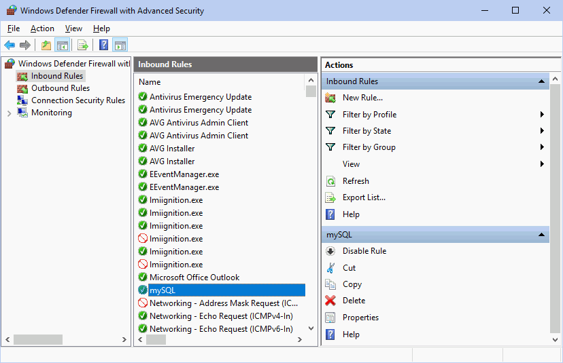The height and width of the screenshot is (363, 563).
Task: Open Filter by Profile submenu arrow
Action: coord(542,114)
